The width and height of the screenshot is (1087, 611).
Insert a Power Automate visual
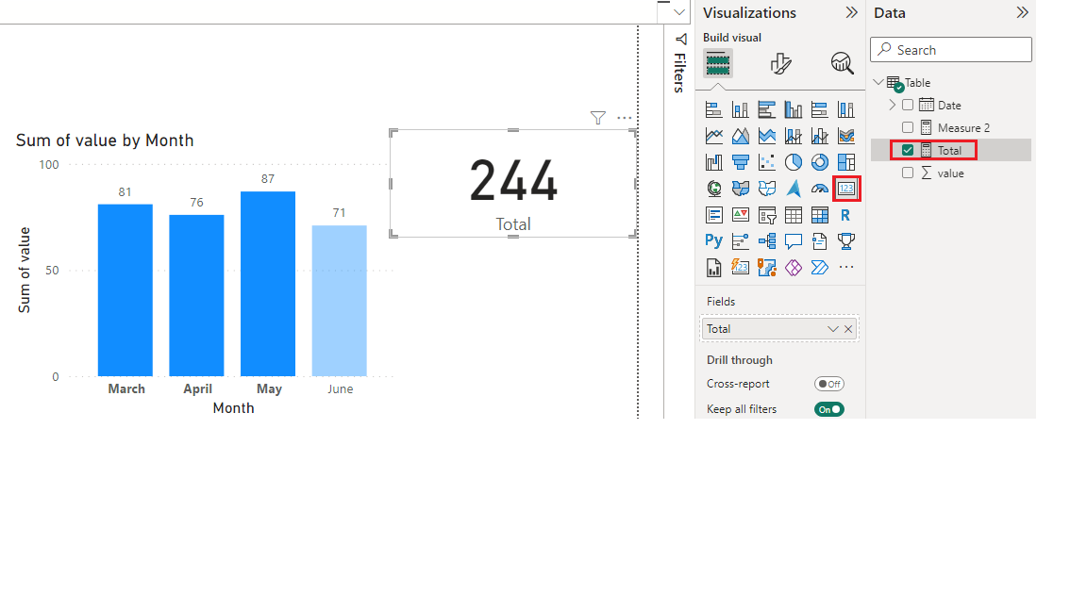coord(819,268)
